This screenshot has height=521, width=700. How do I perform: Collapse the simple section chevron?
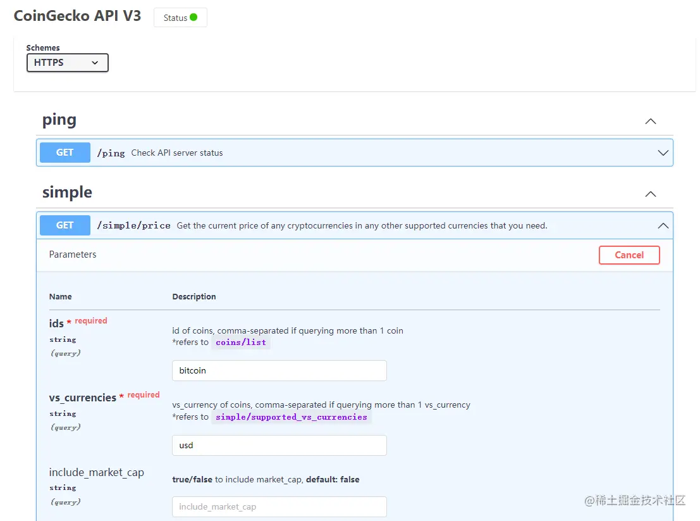tap(651, 194)
